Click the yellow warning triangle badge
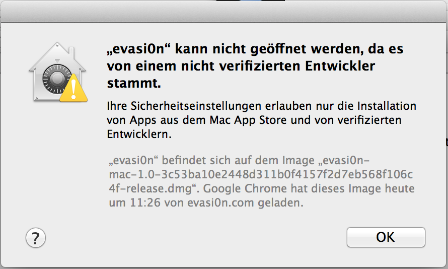The width and height of the screenshot is (448, 269). [x=73, y=89]
